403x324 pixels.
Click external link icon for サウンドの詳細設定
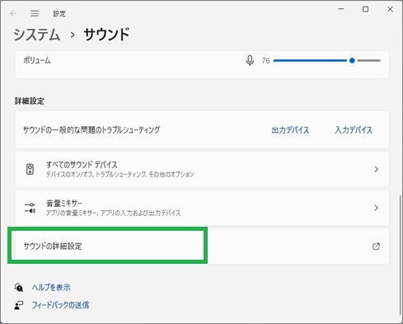[376, 247]
